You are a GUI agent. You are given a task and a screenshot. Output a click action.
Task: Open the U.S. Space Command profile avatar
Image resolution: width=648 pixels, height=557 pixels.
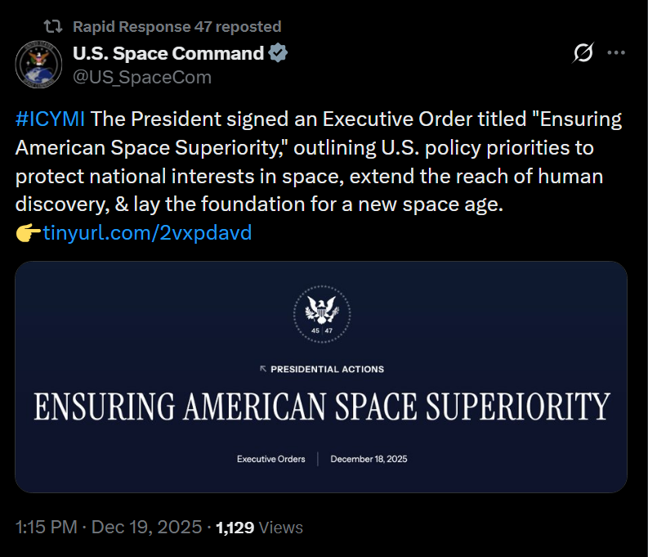click(x=39, y=64)
